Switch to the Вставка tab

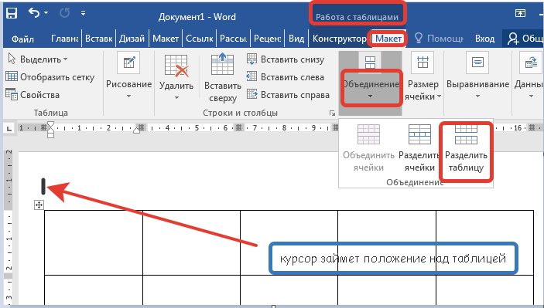[x=99, y=39]
